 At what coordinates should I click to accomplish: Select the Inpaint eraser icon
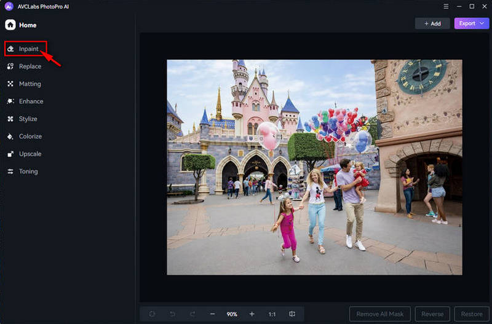[10, 49]
